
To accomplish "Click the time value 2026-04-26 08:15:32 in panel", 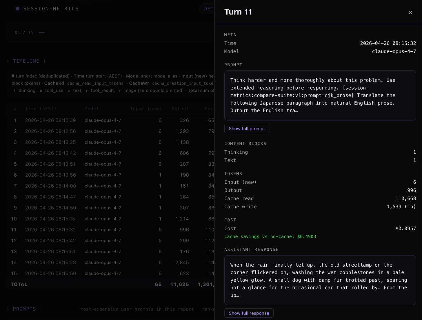I will pyautogui.click(x=388, y=43).
